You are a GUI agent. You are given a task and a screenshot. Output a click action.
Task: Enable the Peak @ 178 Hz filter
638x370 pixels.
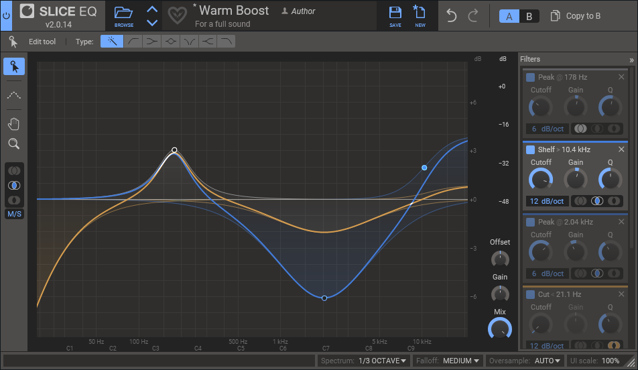(530, 77)
